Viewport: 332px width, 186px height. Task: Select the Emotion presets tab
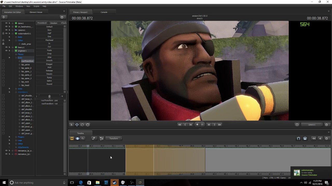[x=54, y=23]
